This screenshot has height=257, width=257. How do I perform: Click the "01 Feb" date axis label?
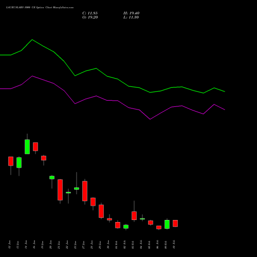pos(117,245)
